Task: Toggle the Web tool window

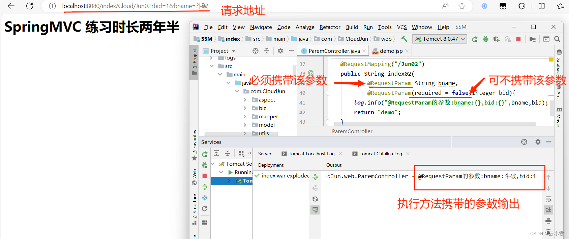Action: pos(194,177)
